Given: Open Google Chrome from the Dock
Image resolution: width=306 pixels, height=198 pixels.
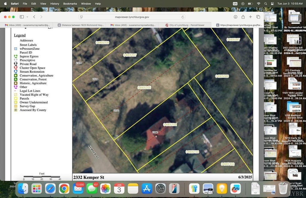Looking at the screenshot, I should 64,188.
